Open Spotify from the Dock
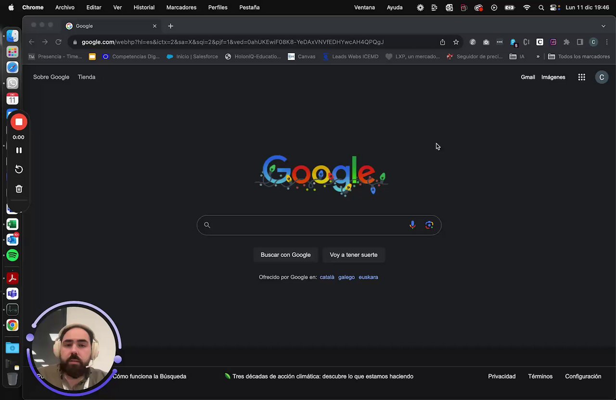The height and width of the screenshot is (400, 616). coord(13,255)
